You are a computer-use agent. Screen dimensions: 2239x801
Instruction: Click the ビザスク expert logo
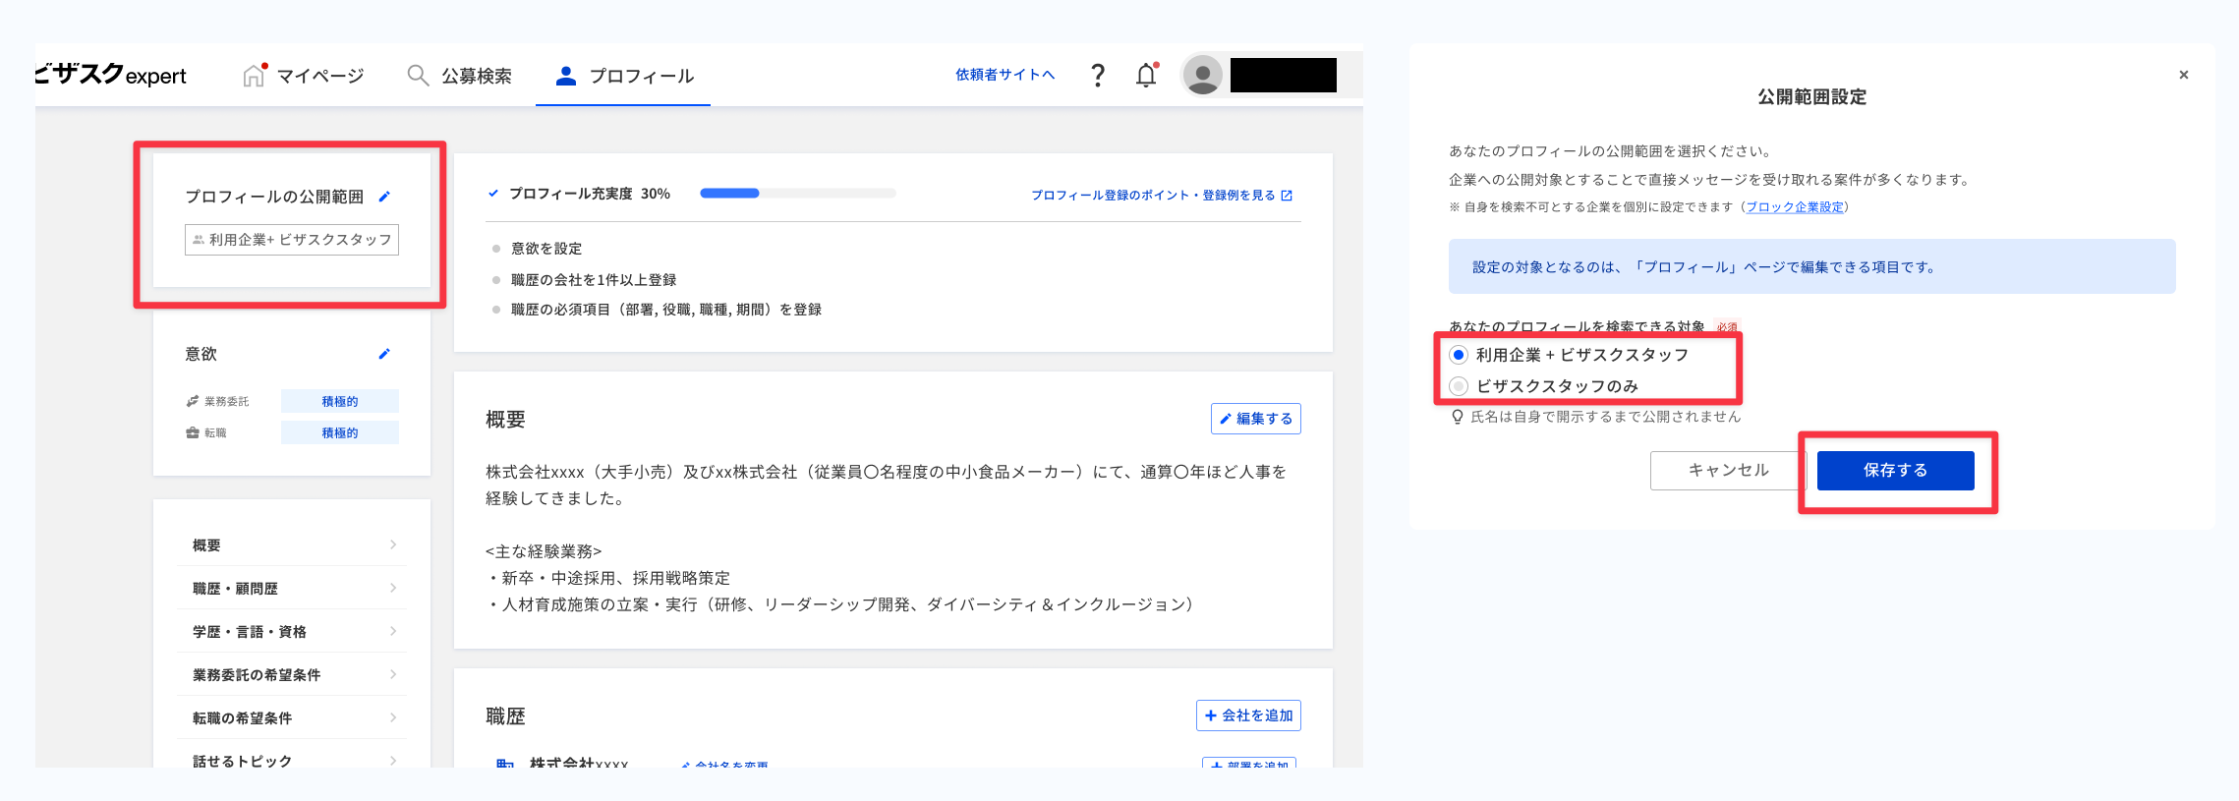point(110,75)
